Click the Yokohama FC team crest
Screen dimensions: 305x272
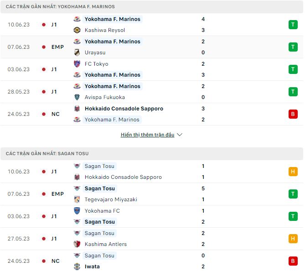coord(77,211)
